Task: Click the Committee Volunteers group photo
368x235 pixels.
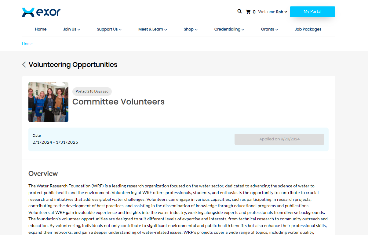Action: point(48,102)
